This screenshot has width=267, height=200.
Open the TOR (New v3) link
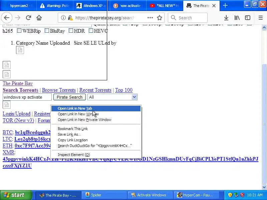[18, 120]
